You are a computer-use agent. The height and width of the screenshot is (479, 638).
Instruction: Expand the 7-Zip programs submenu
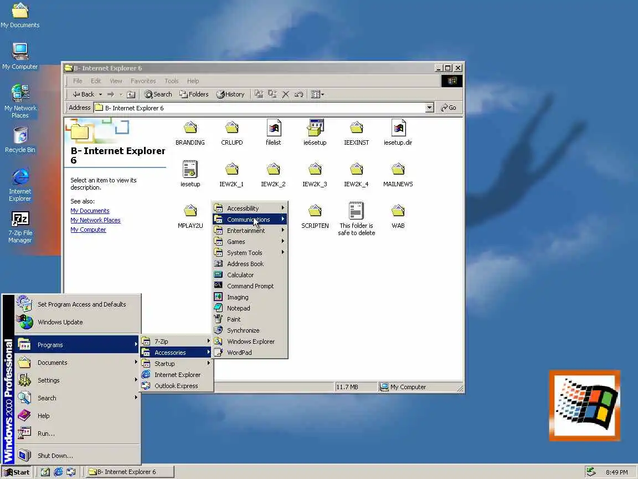click(x=176, y=342)
